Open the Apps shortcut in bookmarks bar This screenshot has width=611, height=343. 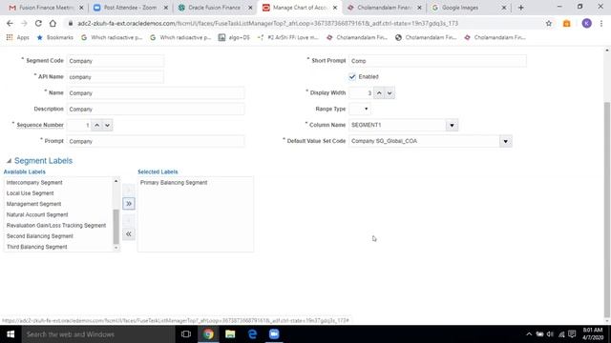click(17, 37)
